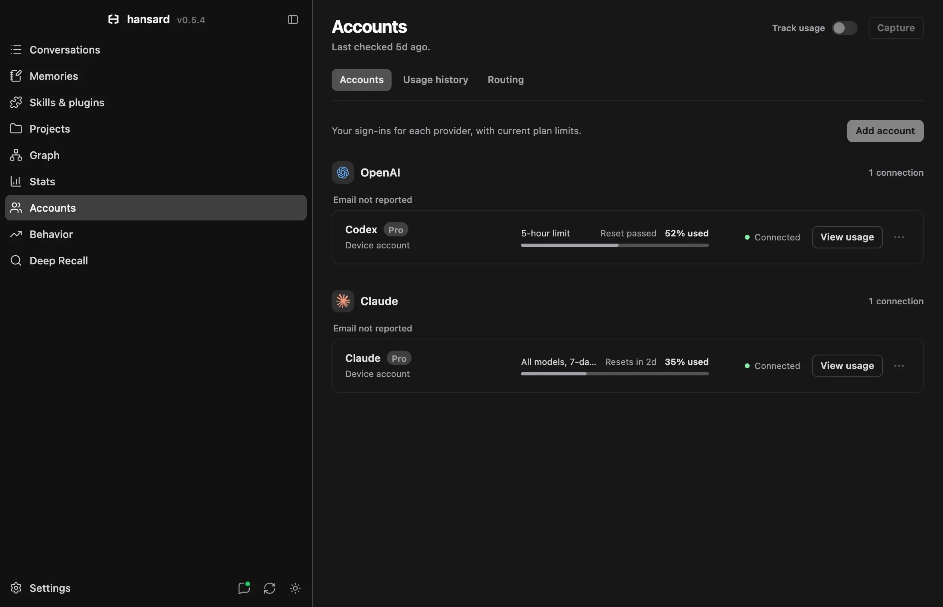Click the OpenAI provider logo
Image resolution: width=943 pixels, height=607 pixels.
(x=343, y=173)
